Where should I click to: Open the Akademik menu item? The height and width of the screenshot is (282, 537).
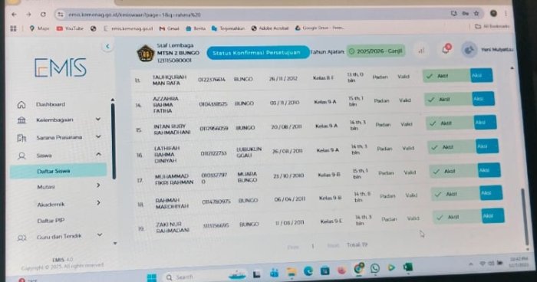point(51,205)
